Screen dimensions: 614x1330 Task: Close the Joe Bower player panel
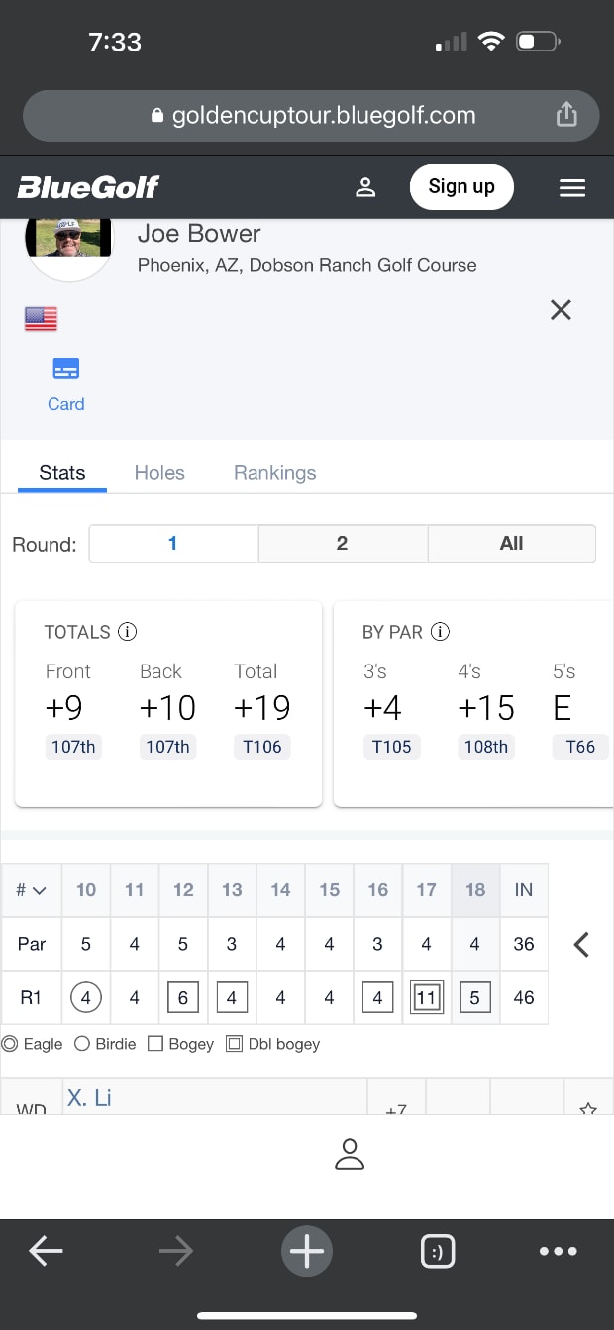point(561,310)
